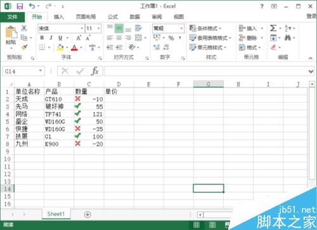
Task: Decrease decimal places
Action: pos(166,47)
